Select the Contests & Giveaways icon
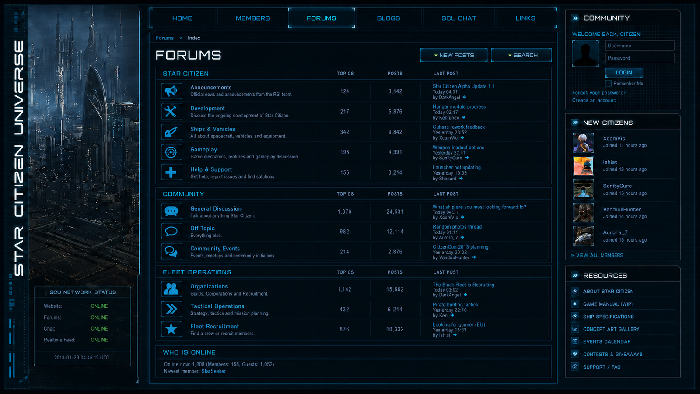The image size is (700, 394). (575, 354)
